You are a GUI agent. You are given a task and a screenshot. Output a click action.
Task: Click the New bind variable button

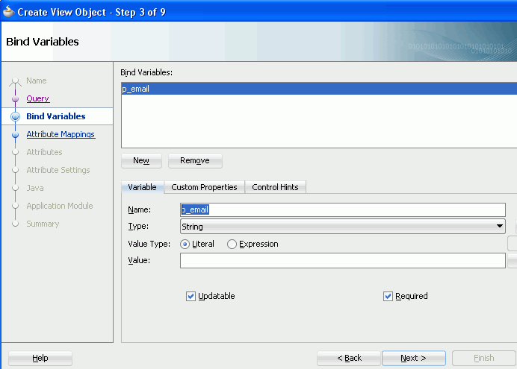[141, 160]
